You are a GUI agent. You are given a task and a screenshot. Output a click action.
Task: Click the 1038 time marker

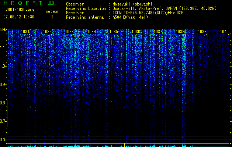(x=180, y=32)
